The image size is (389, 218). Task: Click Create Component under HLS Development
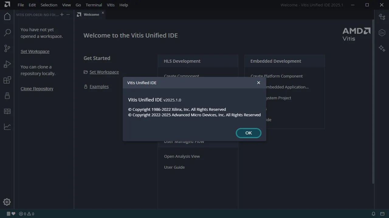tap(182, 75)
